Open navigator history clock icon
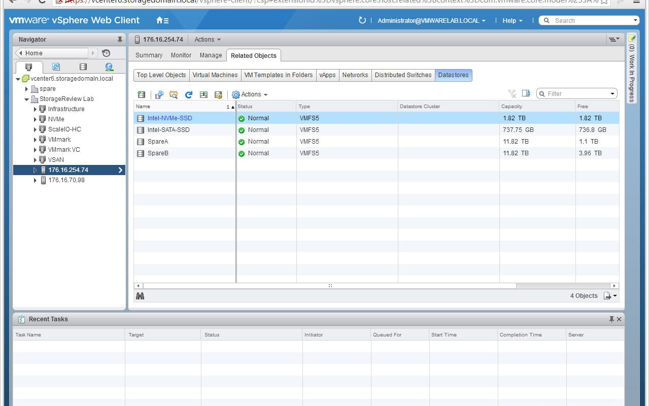The width and height of the screenshot is (649, 406). tap(106, 53)
